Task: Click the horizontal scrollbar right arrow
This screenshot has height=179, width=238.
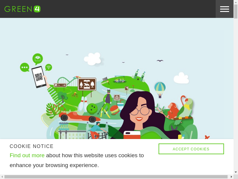Action: pos(231,177)
